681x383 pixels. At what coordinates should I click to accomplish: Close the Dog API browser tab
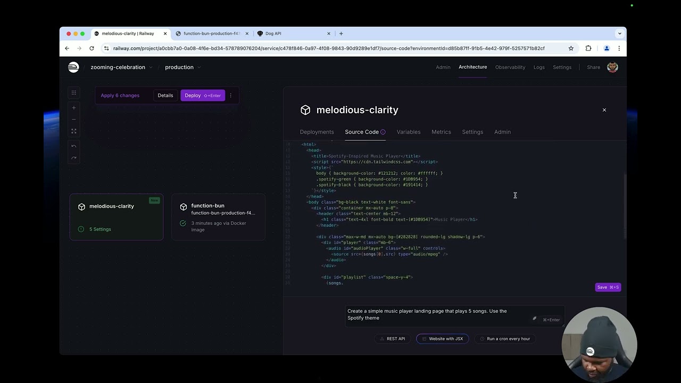329,34
